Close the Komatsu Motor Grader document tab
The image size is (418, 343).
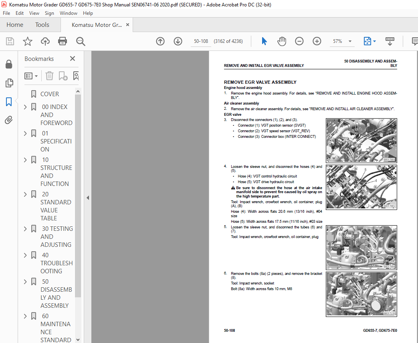pos(128,25)
